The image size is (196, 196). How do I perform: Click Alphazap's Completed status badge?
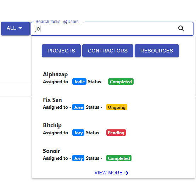pyautogui.click(x=121, y=82)
